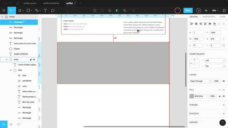Toggle constrain proportions lock
Viewport: 228px width, 128px height.
(224, 39)
